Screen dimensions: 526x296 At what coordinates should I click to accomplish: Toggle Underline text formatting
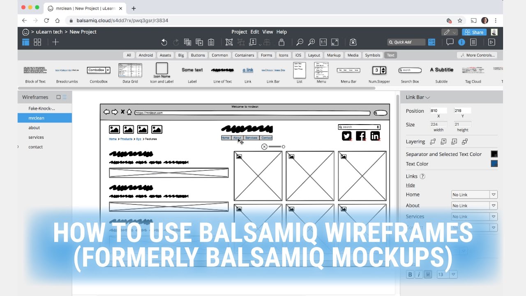tap(428, 275)
